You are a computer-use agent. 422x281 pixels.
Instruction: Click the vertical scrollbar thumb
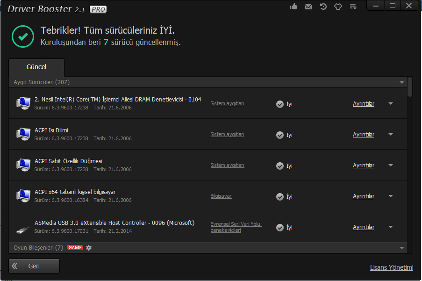(x=410, y=87)
